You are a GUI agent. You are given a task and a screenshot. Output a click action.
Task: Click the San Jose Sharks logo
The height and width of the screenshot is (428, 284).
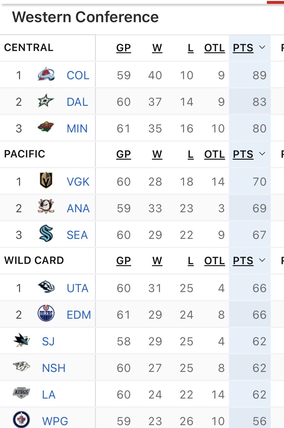tap(22, 341)
